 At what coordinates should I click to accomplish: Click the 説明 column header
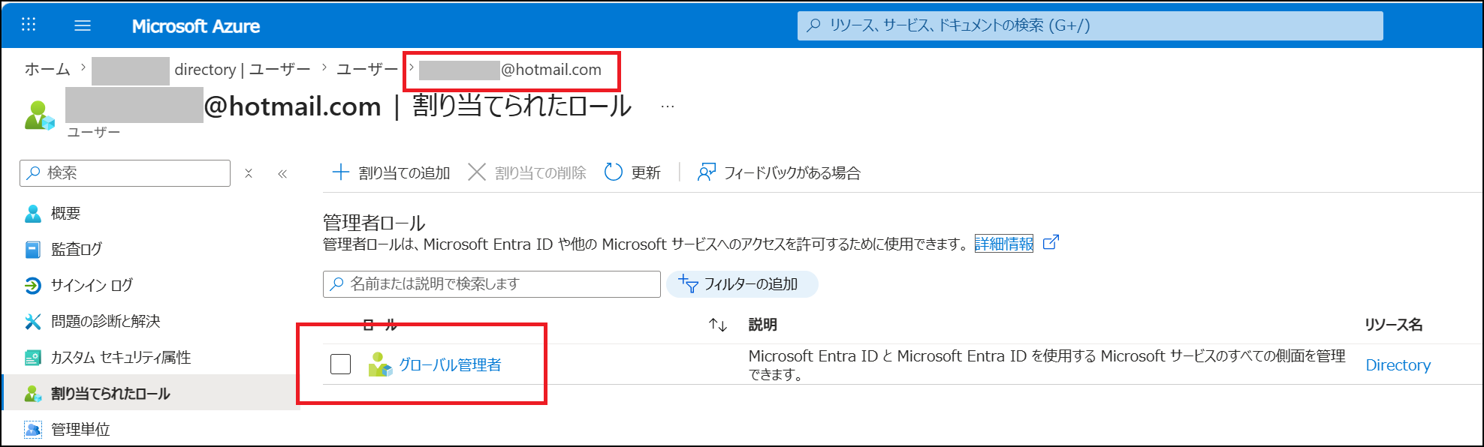pyautogui.click(x=762, y=325)
